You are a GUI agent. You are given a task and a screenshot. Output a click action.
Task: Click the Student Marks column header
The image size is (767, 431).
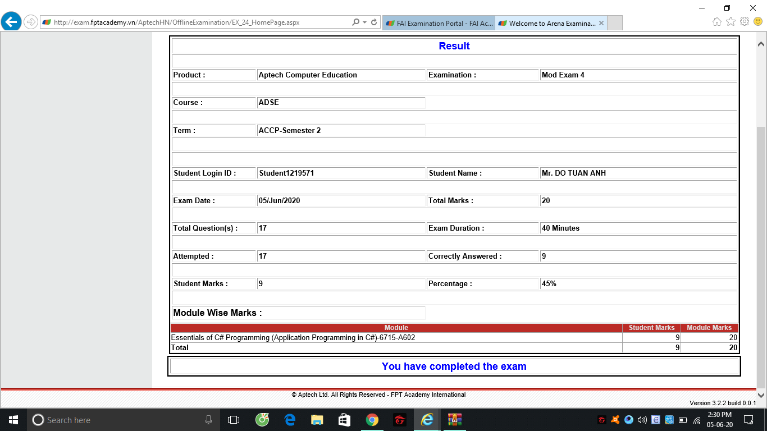[x=651, y=328]
